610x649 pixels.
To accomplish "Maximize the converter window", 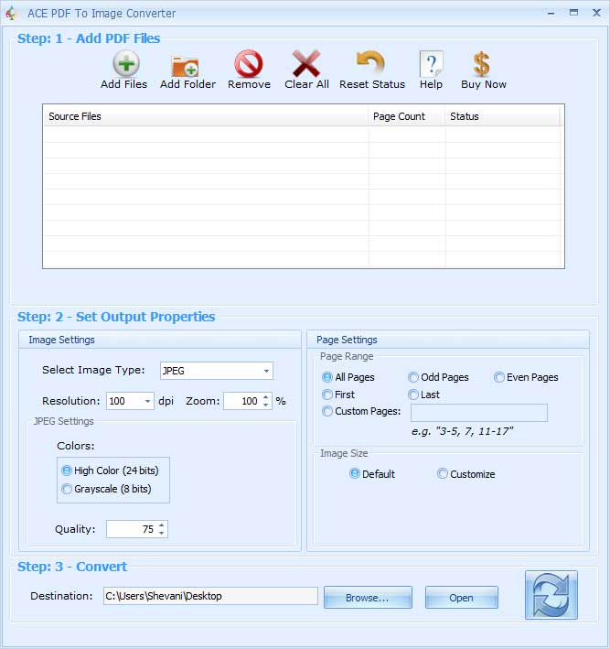I will click(573, 13).
